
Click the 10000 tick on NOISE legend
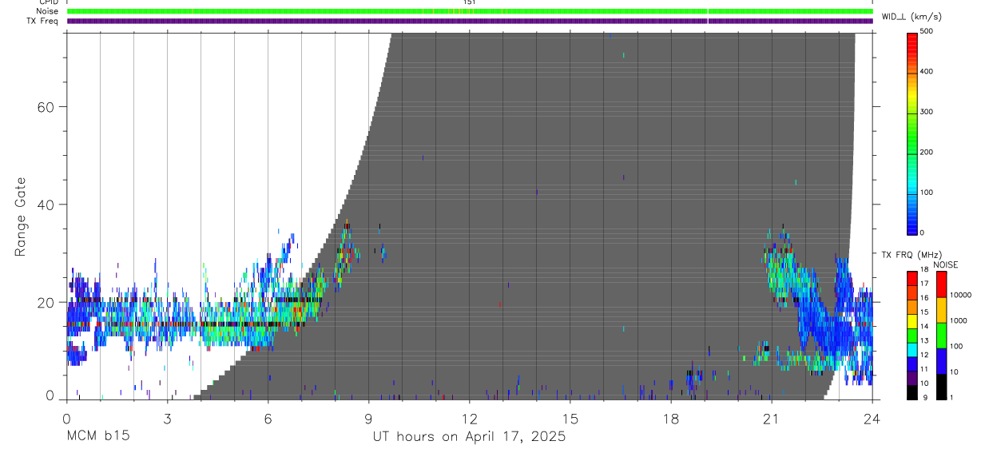coord(960,295)
